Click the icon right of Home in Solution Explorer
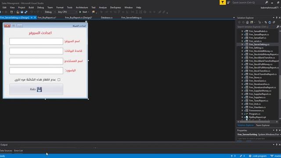 (252, 22)
